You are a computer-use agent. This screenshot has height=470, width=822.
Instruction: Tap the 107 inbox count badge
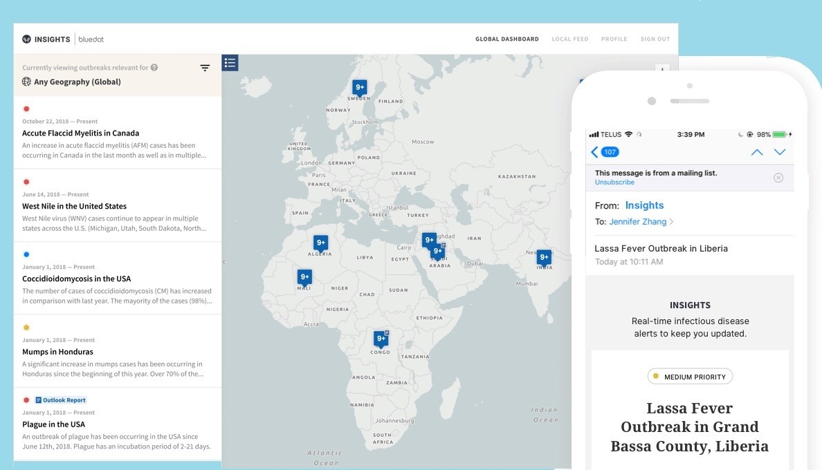(x=610, y=152)
